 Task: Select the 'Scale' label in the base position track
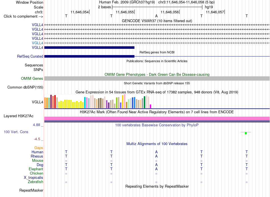[x=38, y=7]
